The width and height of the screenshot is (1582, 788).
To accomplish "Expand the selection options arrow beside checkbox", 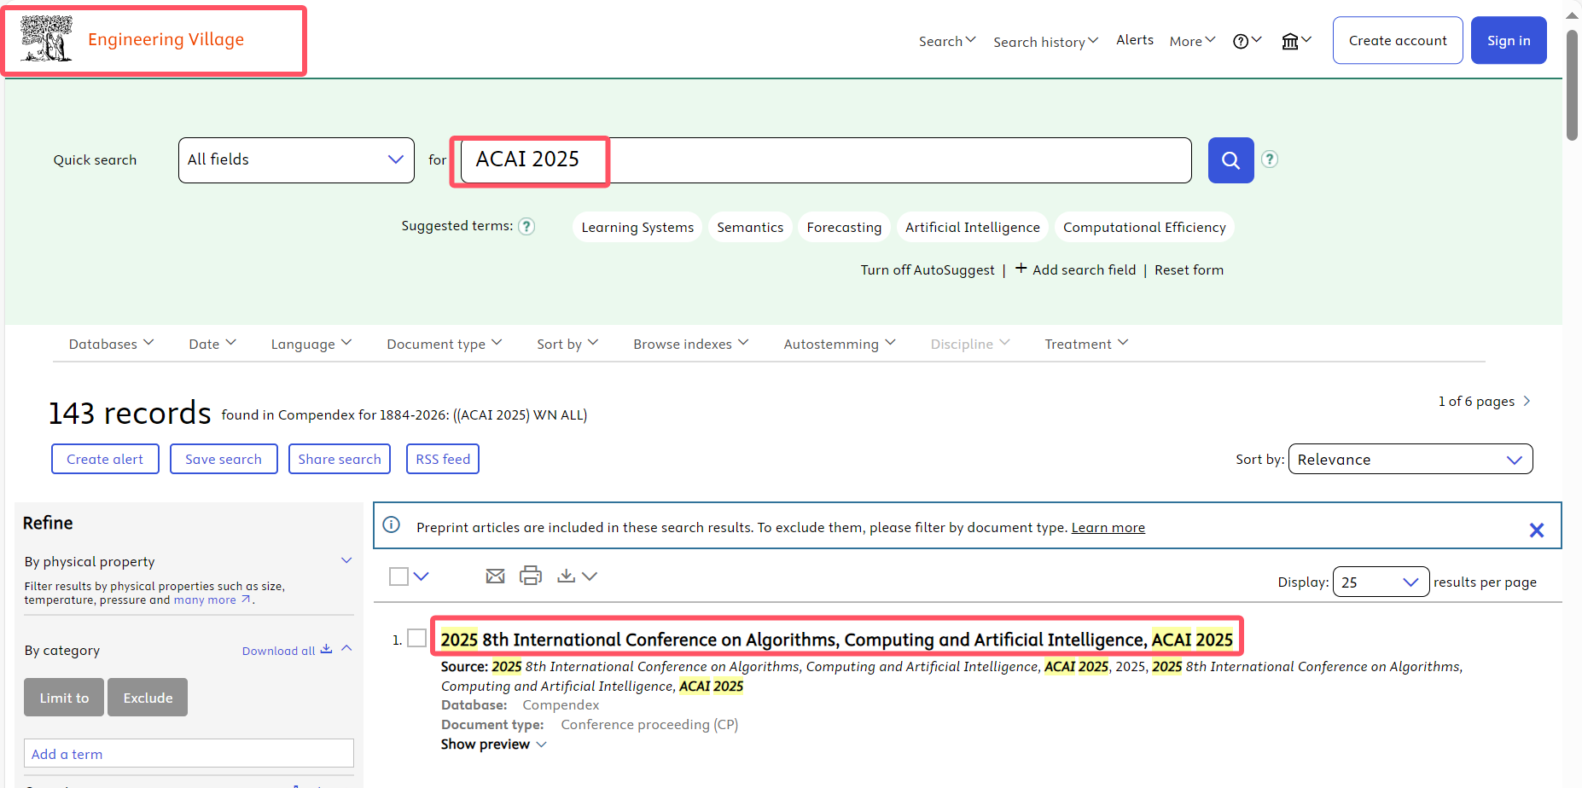I will (421, 577).
